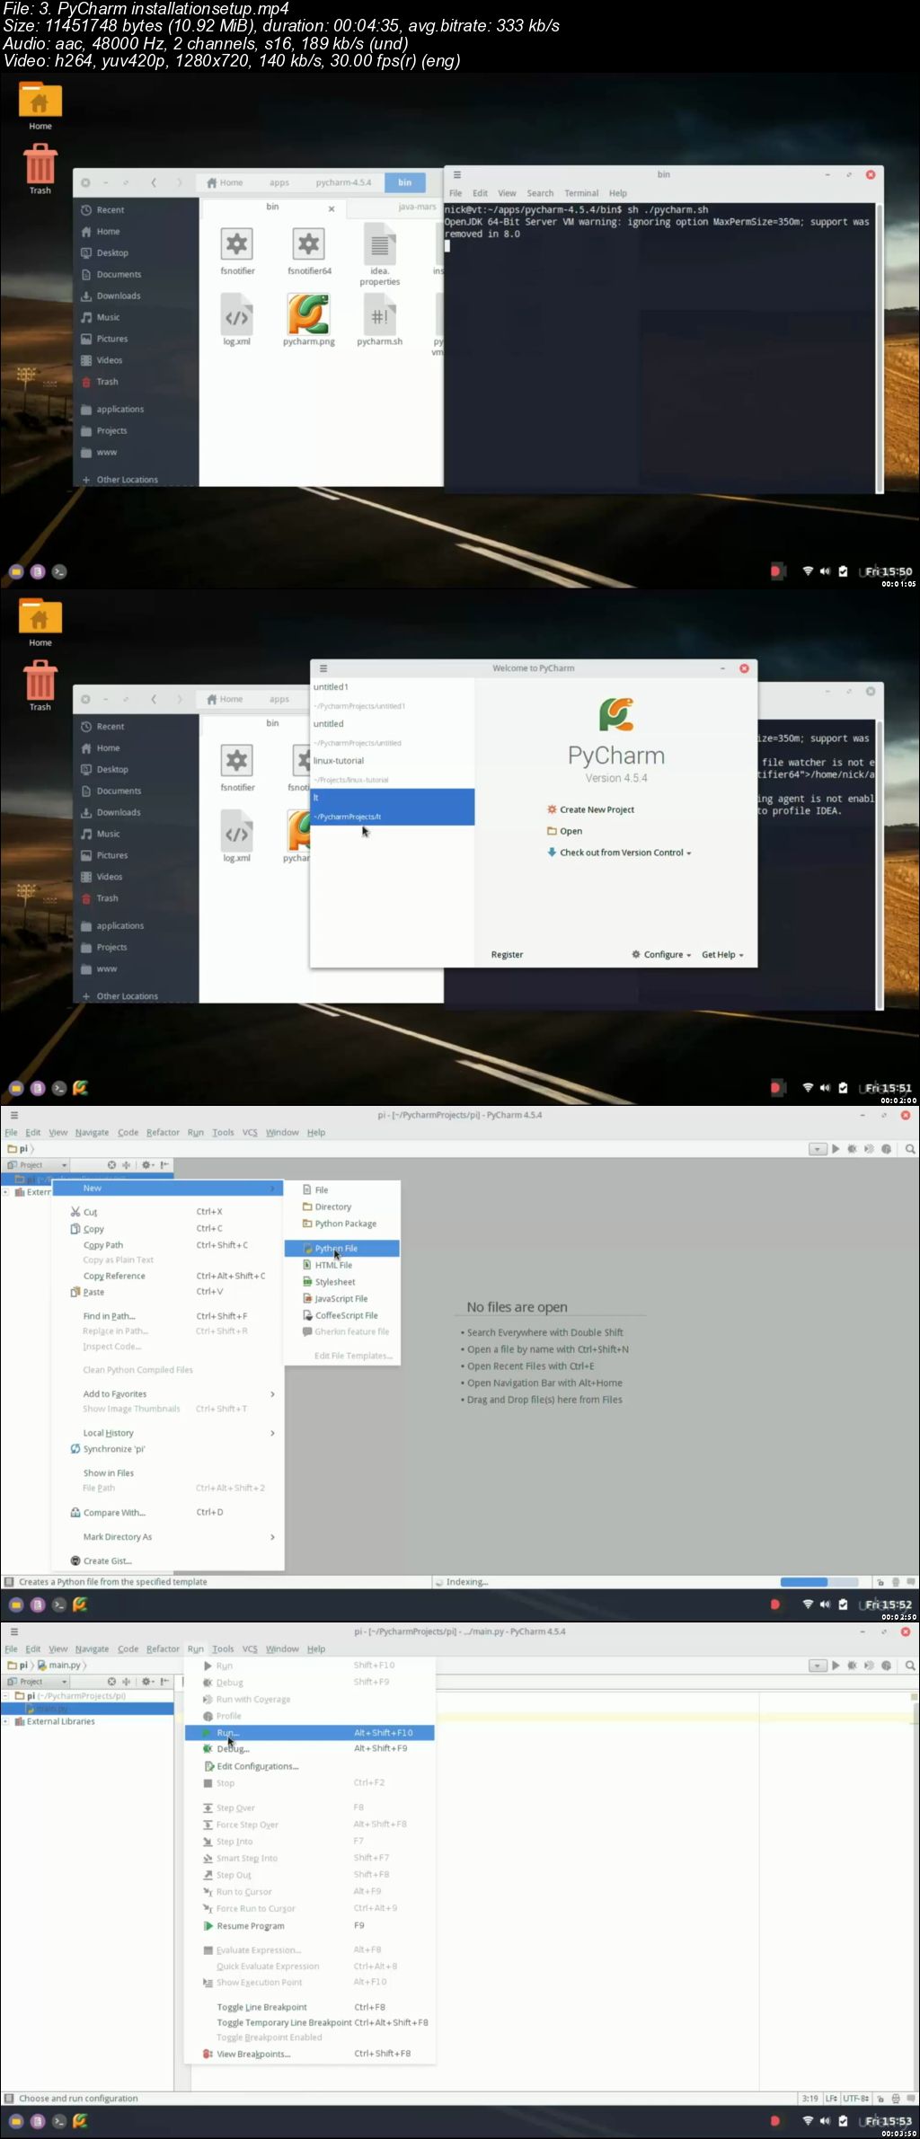The height and width of the screenshot is (2139, 920).
Task: Toggle Temporary Line Breakpoint menu entry
Action: pos(310,2023)
